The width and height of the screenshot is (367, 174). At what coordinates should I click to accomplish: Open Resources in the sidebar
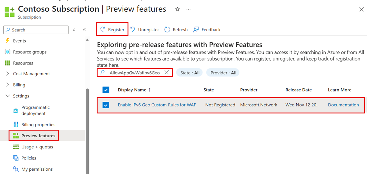(x=23, y=63)
